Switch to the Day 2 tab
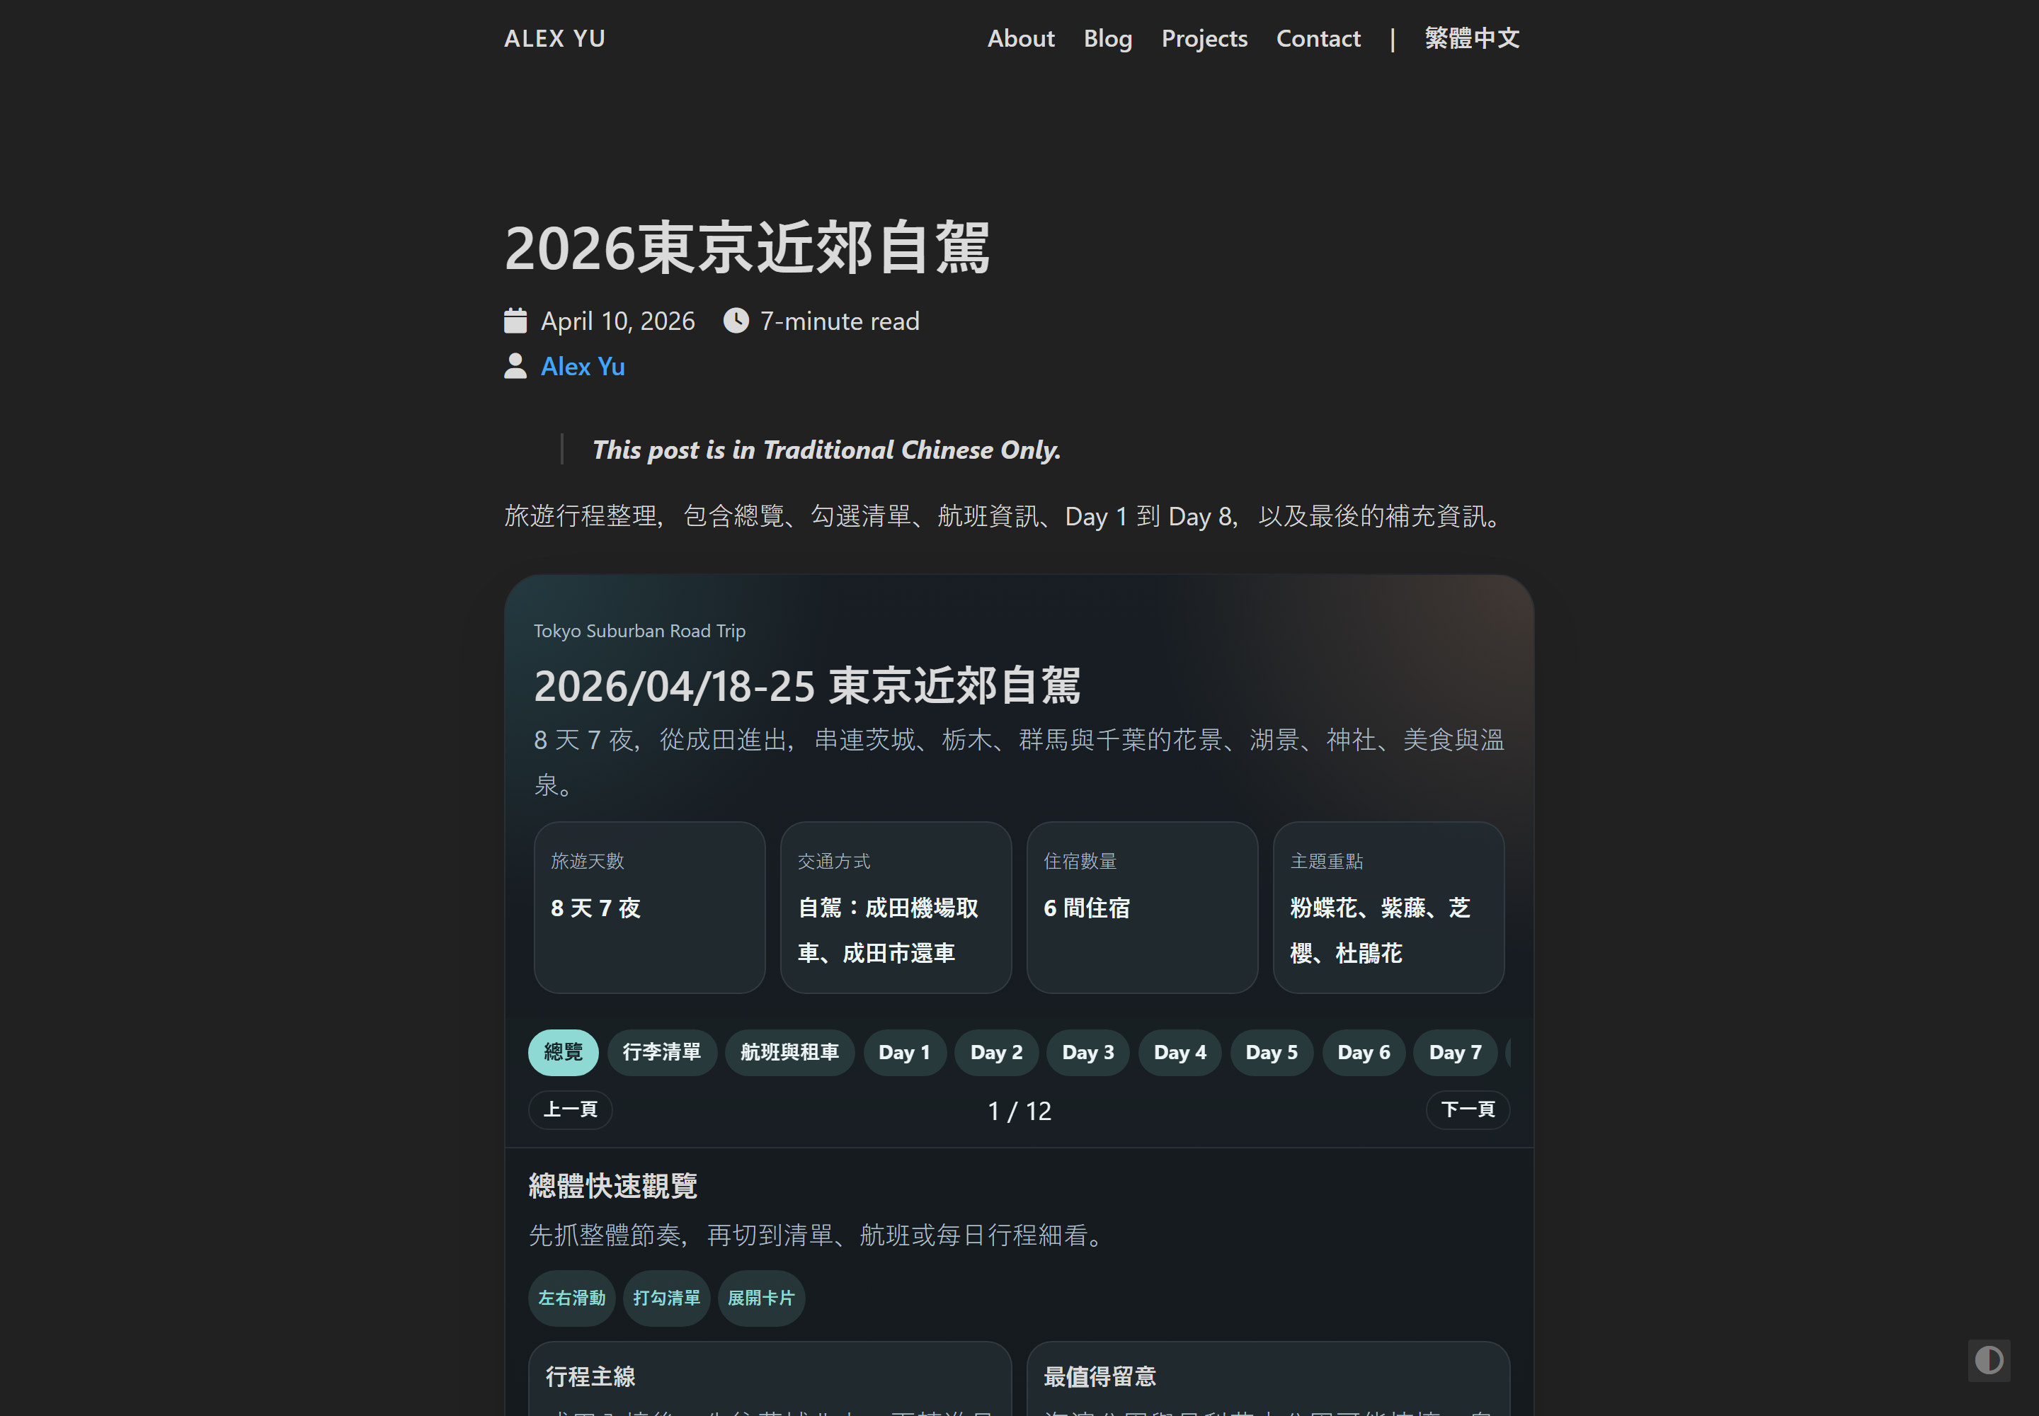2039x1416 pixels. 996,1052
